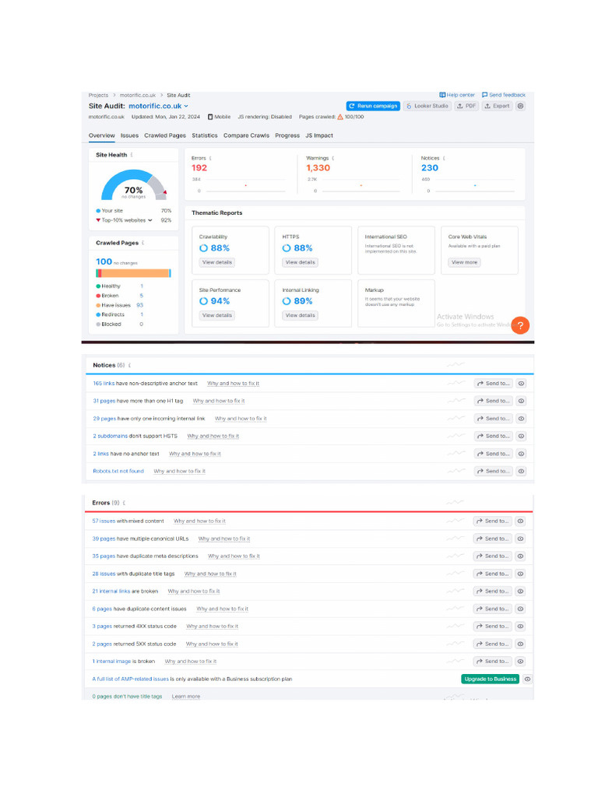Viewport: 598px width, 797px height.
Task: Open site audit settings gear
Action: click(x=520, y=106)
